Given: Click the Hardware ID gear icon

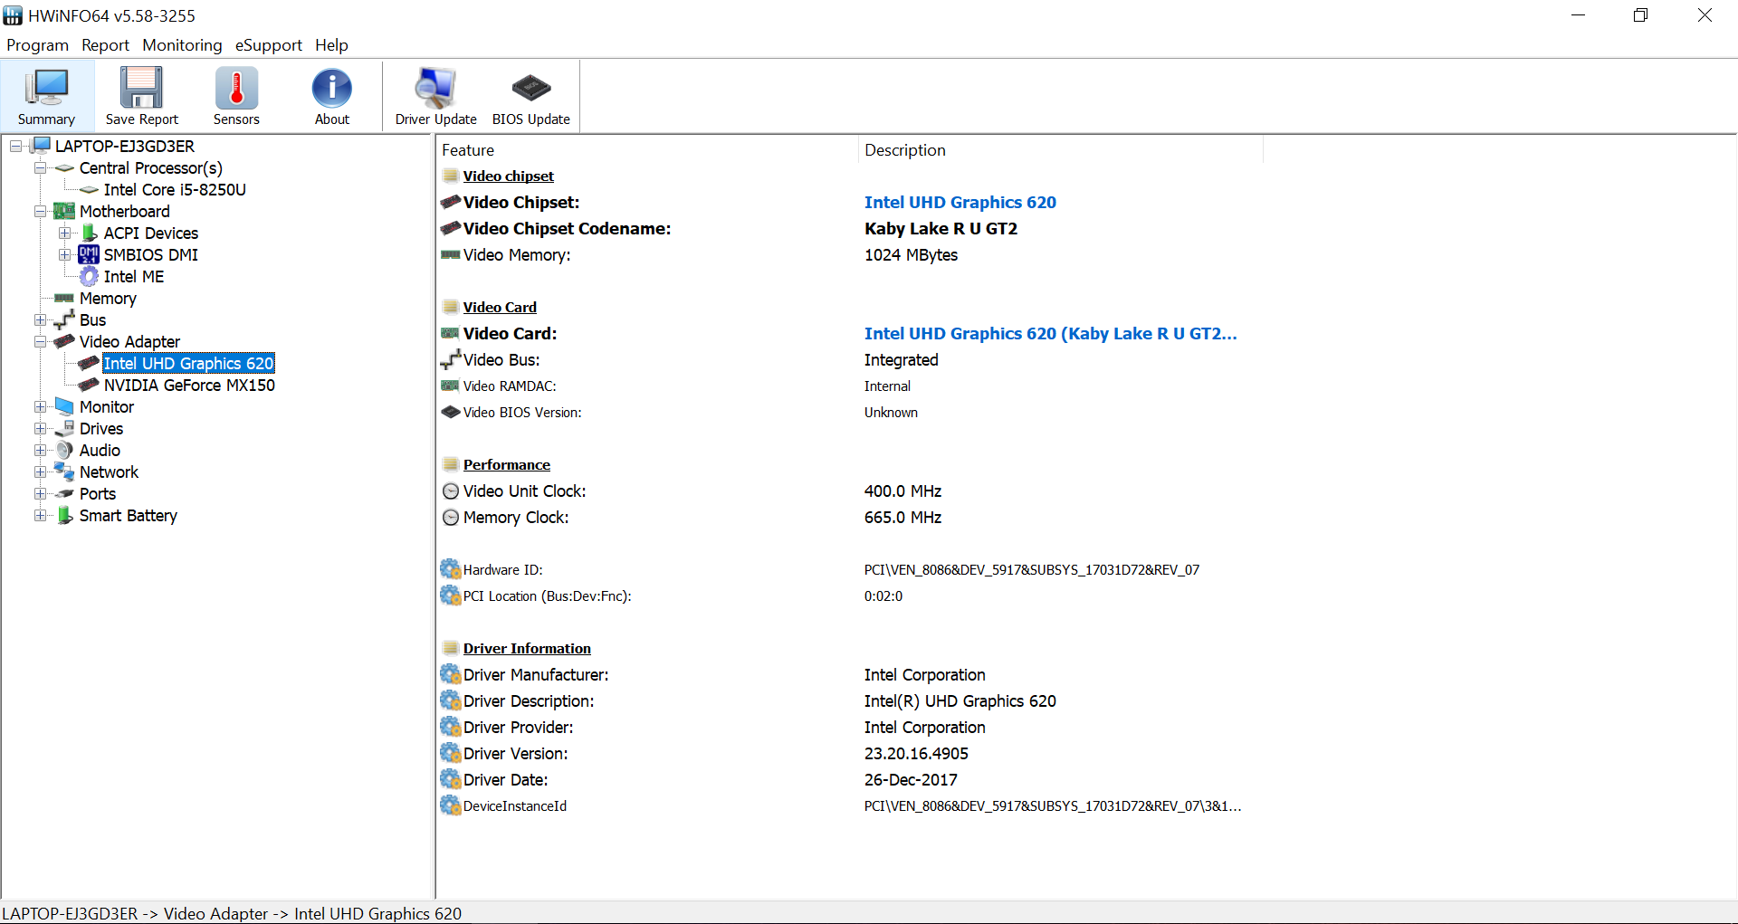Looking at the screenshot, I should (451, 569).
